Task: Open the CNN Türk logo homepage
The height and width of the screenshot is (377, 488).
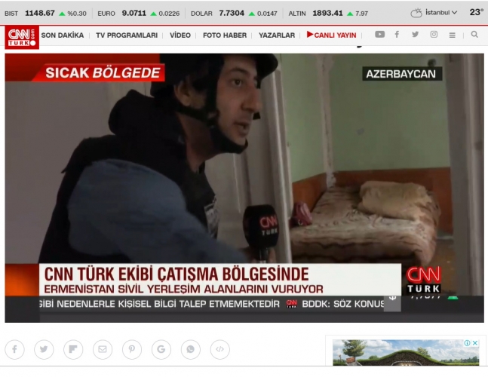Action: [22, 38]
